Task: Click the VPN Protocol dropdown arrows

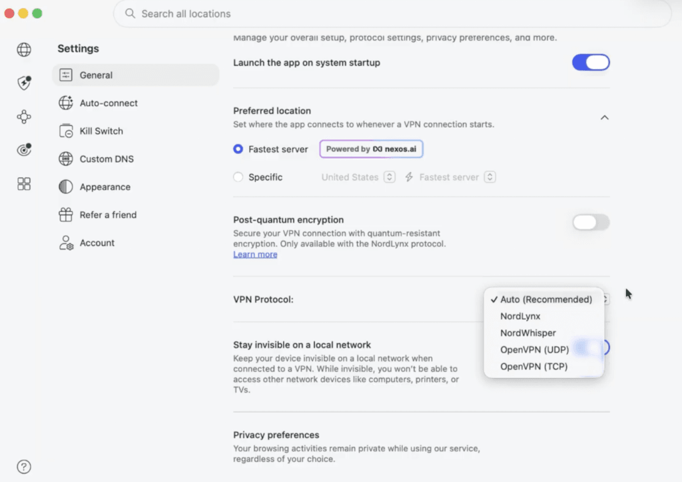Action: (605, 299)
